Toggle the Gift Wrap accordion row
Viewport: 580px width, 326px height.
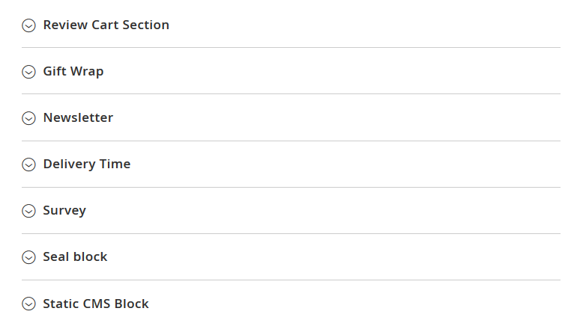pos(291,71)
